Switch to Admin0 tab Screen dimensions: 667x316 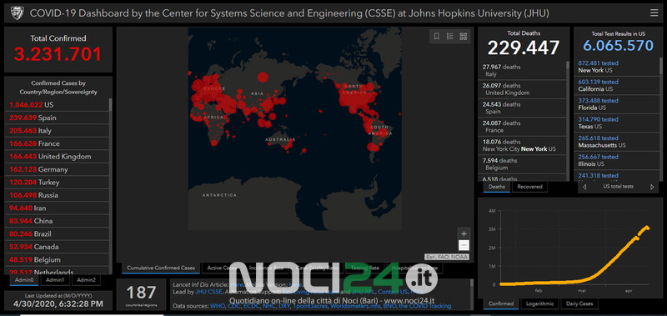click(x=24, y=280)
